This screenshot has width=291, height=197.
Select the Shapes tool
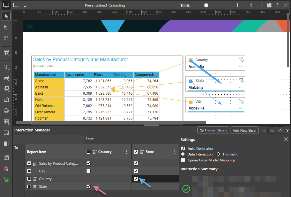[x=6, y=89]
